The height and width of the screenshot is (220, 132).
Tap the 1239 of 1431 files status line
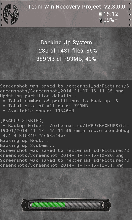click(x=66, y=51)
